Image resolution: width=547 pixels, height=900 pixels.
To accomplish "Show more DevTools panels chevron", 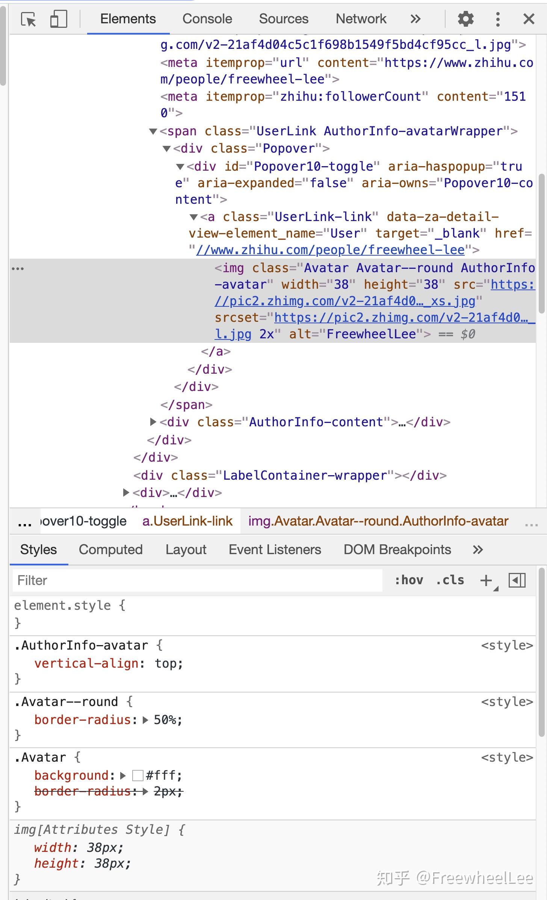I will [415, 19].
